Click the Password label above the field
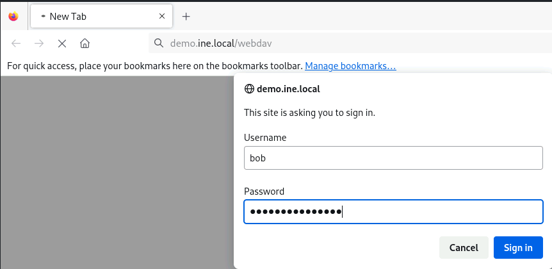Screen dimensions: 552x269 pyautogui.click(x=264, y=191)
